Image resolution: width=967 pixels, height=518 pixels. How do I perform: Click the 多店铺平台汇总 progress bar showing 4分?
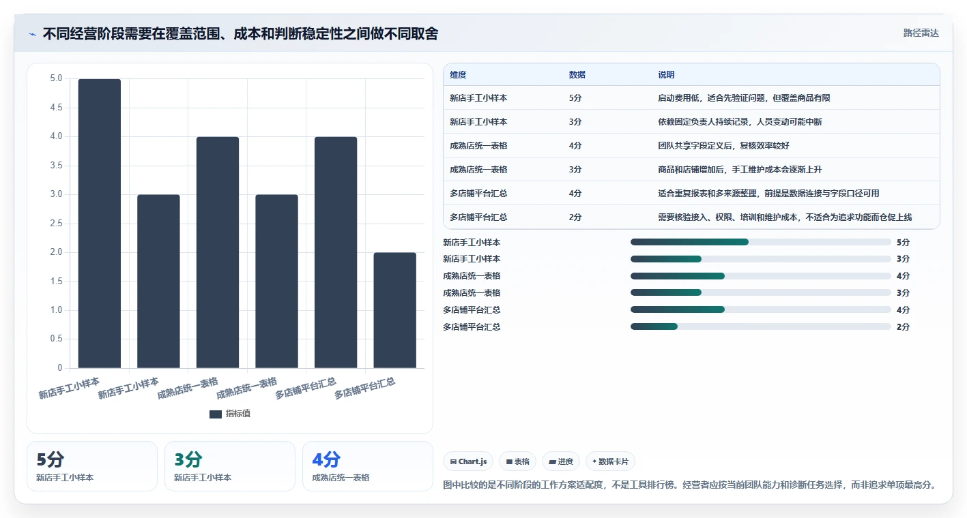point(761,310)
